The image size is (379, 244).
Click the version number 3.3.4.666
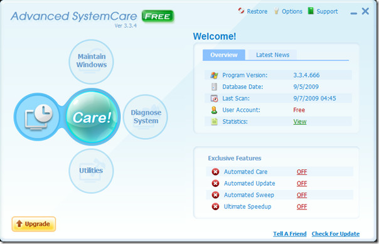(x=306, y=75)
